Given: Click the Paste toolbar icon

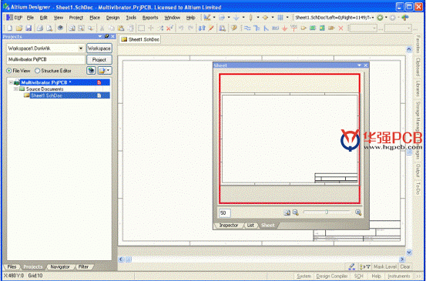Looking at the screenshot, I should coord(121,28).
